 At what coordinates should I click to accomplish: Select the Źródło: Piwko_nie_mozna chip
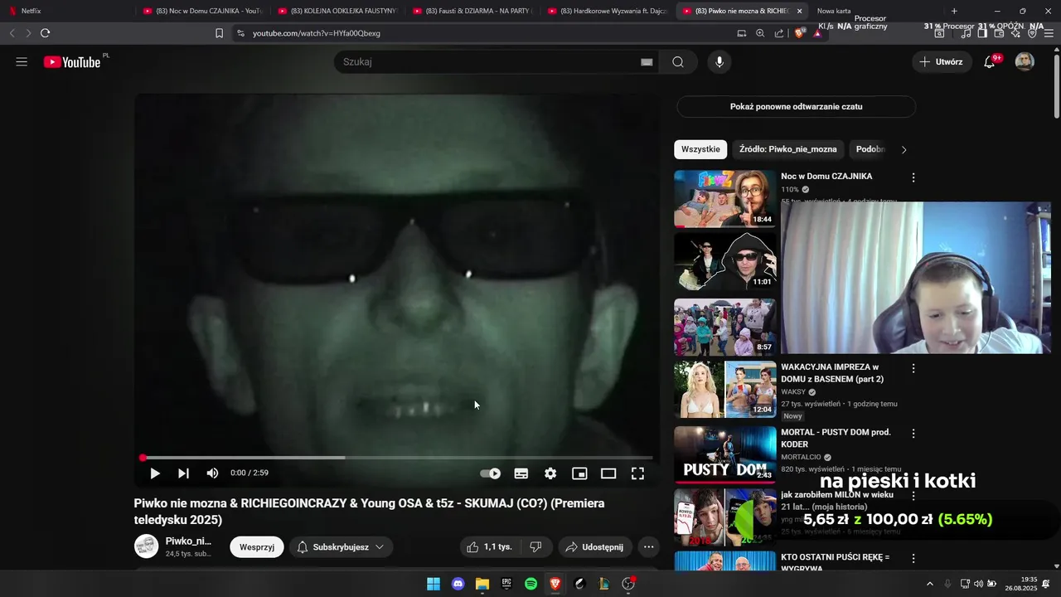pos(788,149)
